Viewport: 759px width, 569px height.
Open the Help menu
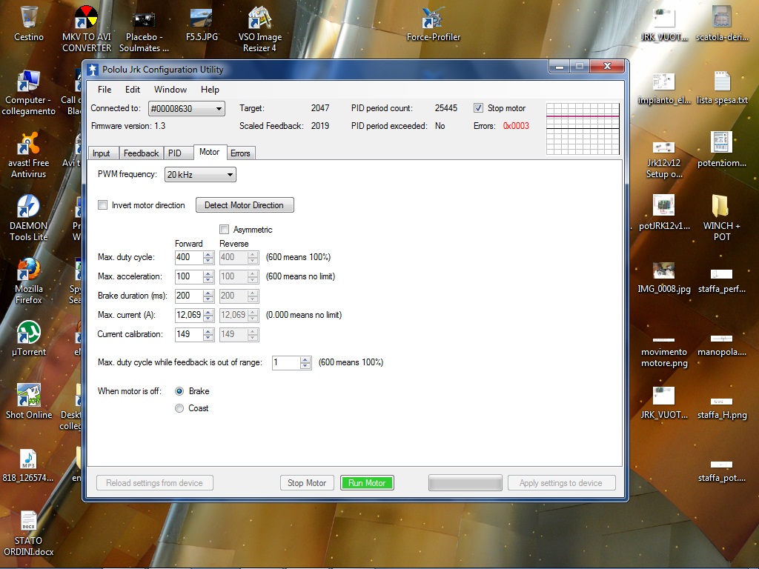(210, 90)
